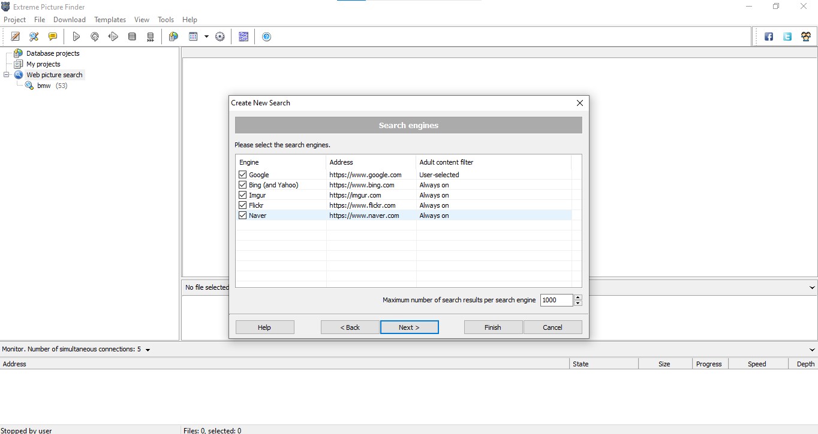Click the Speed column header in Monitor
The width and height of the screenshot is (818, 434).
click(x=757, y=364)
